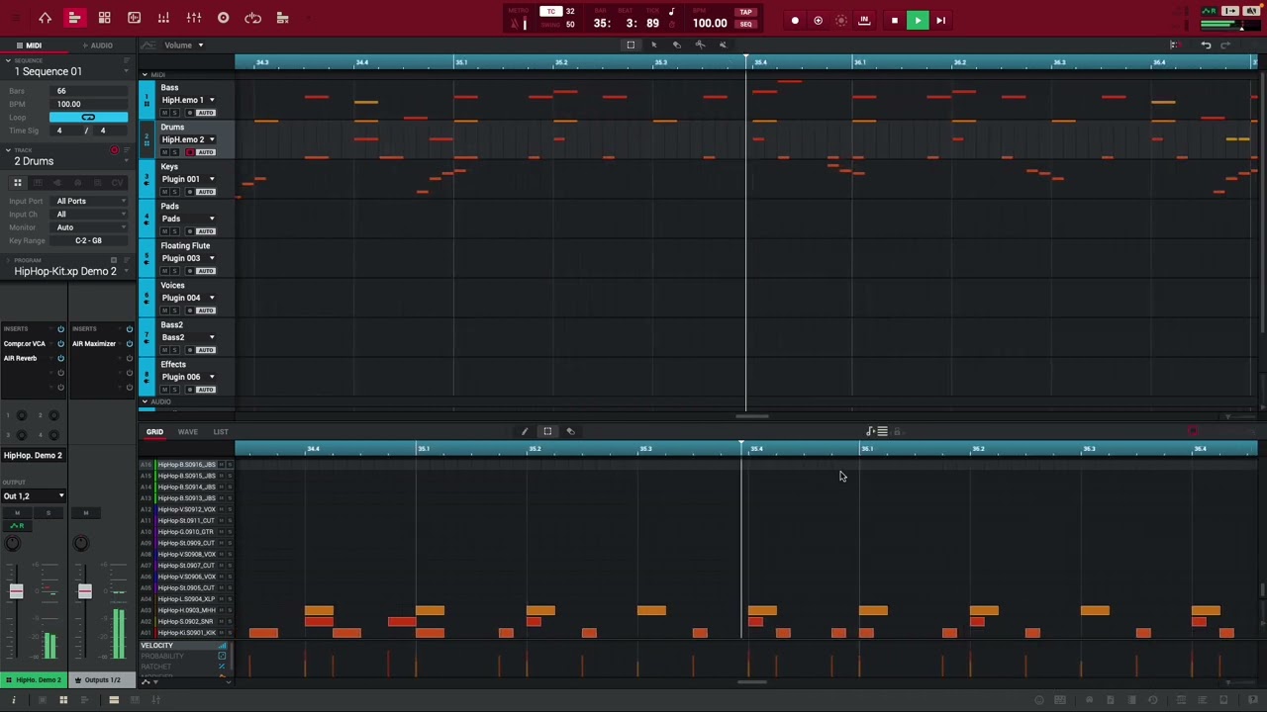
Task: Open the pad grid mode icon
Action: pos(104,18)
